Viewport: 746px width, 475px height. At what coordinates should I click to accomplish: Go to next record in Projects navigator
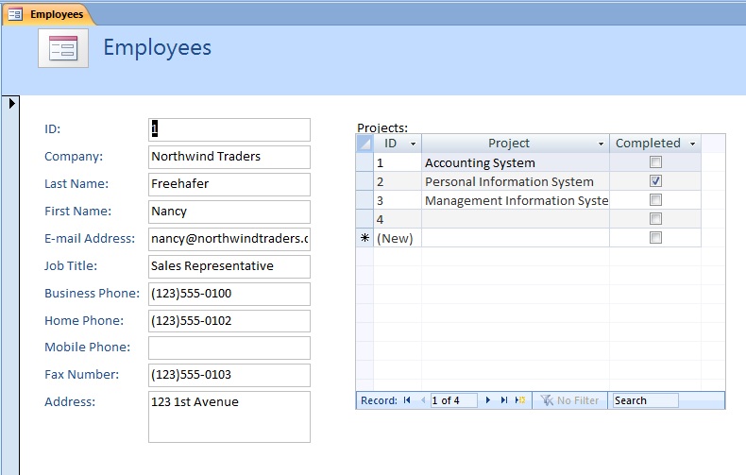488,400
